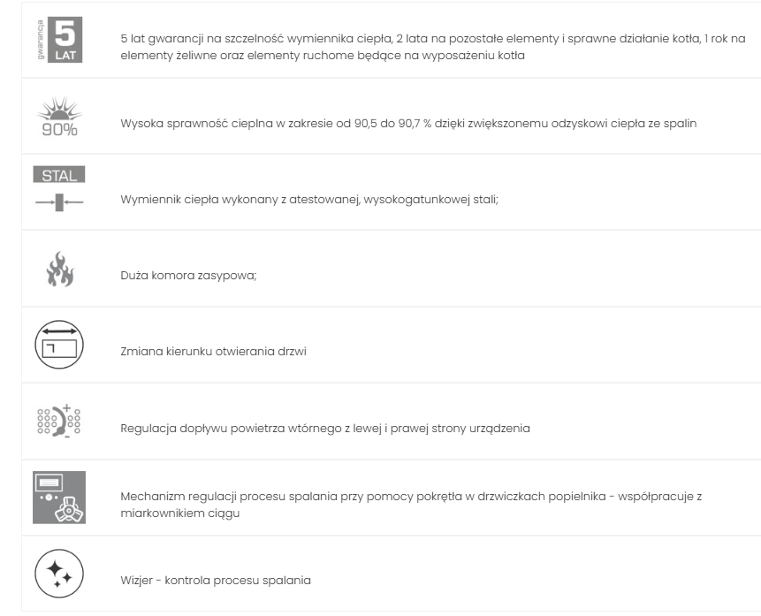Click 'Zmiana kierunku otwierania drzwi' text
The height and width of the screenshot is (616, 761).
tap(213, 352)
